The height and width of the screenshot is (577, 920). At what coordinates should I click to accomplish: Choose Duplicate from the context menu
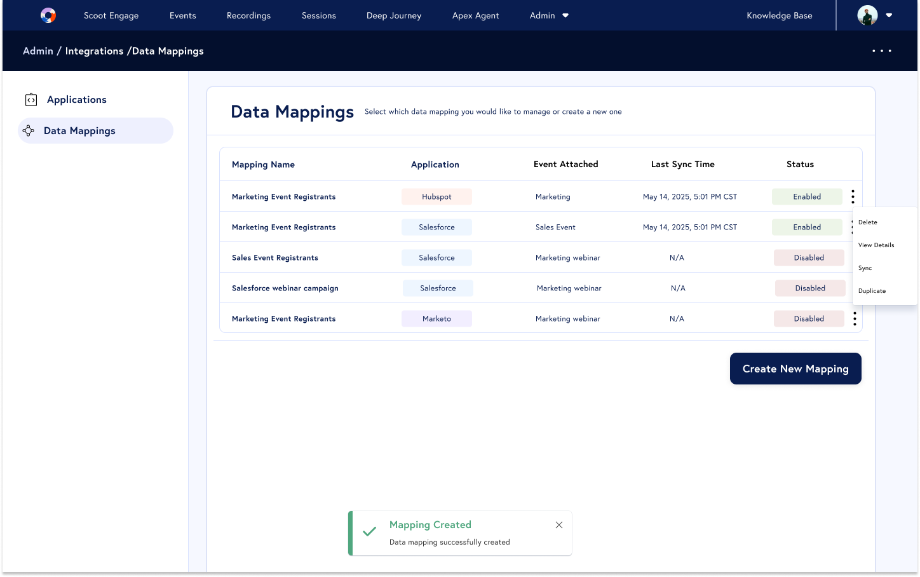click(x=872, y=291)
